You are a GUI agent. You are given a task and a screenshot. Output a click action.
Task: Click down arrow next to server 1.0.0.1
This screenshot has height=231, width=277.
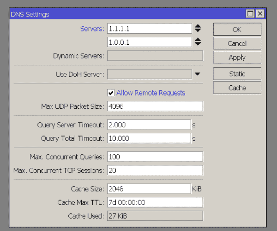coord(198,44)
